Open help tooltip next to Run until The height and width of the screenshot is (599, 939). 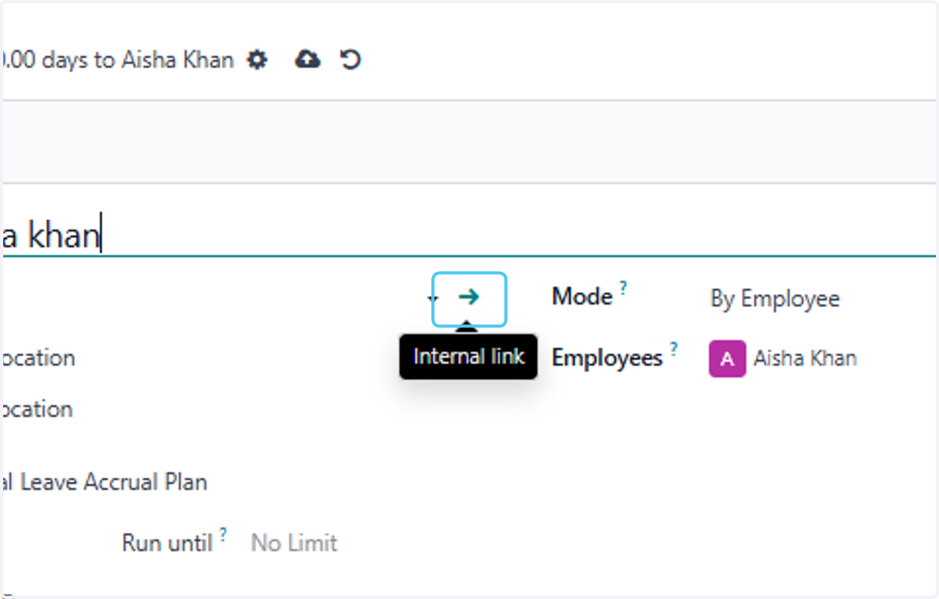point(223,534)
